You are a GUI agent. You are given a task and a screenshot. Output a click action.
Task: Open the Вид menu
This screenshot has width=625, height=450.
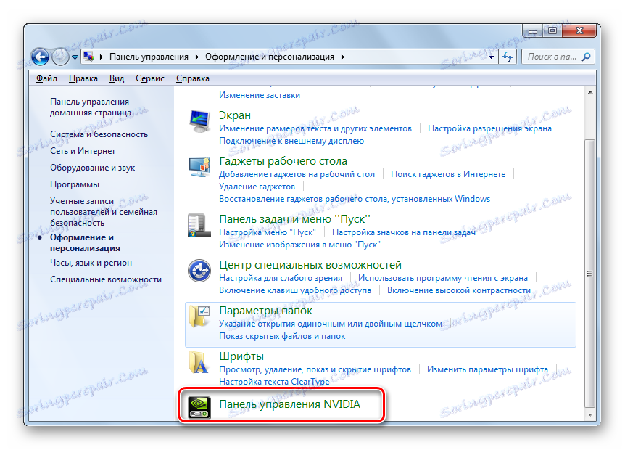pos(117,78)
